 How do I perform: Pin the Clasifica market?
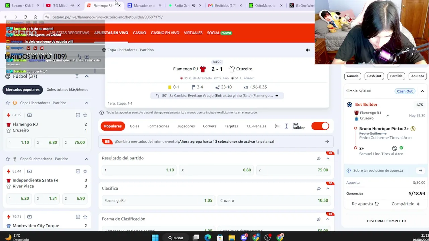319,189
